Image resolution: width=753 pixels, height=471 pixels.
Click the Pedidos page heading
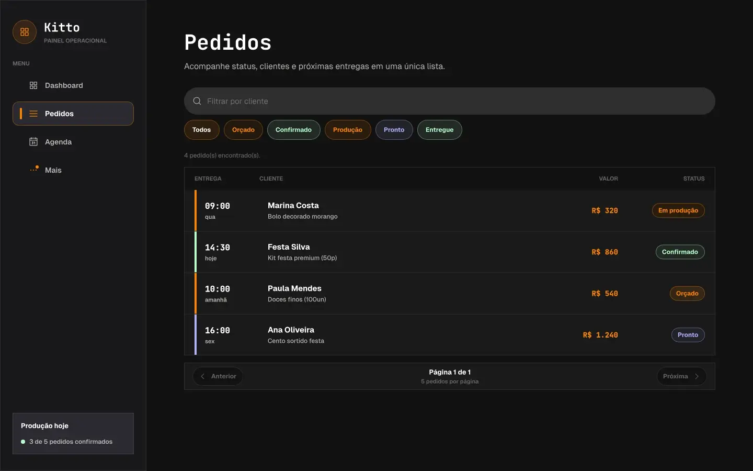pos(228,42)
